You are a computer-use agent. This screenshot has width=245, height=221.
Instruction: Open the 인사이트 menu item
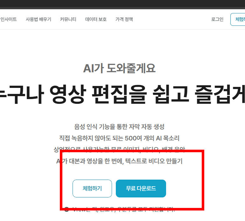(x=9, y=19)
